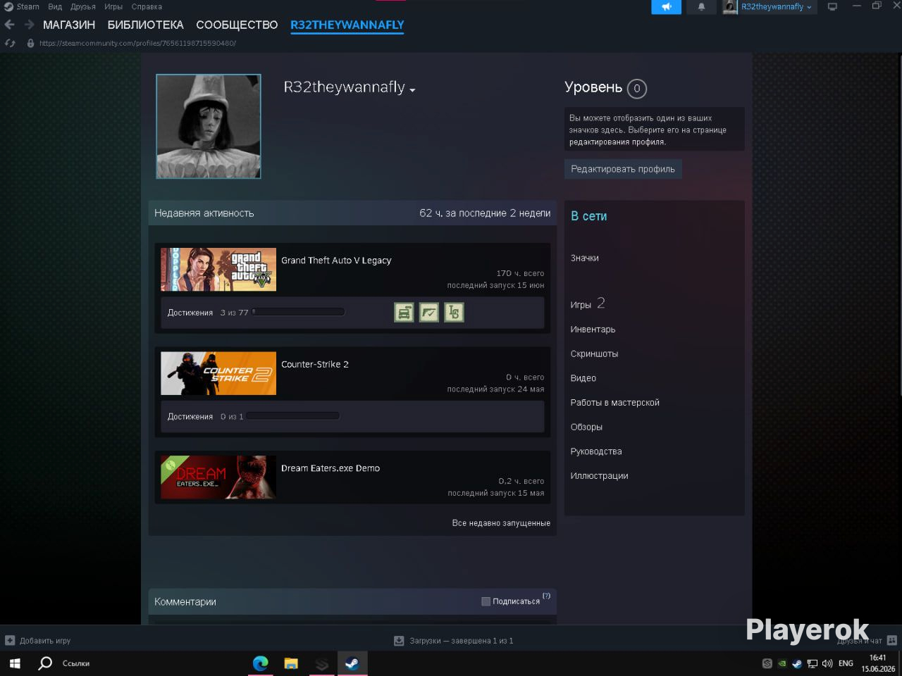Screen dimensions: 902x676
Task: Open the network tray icon
Action: 813,663
